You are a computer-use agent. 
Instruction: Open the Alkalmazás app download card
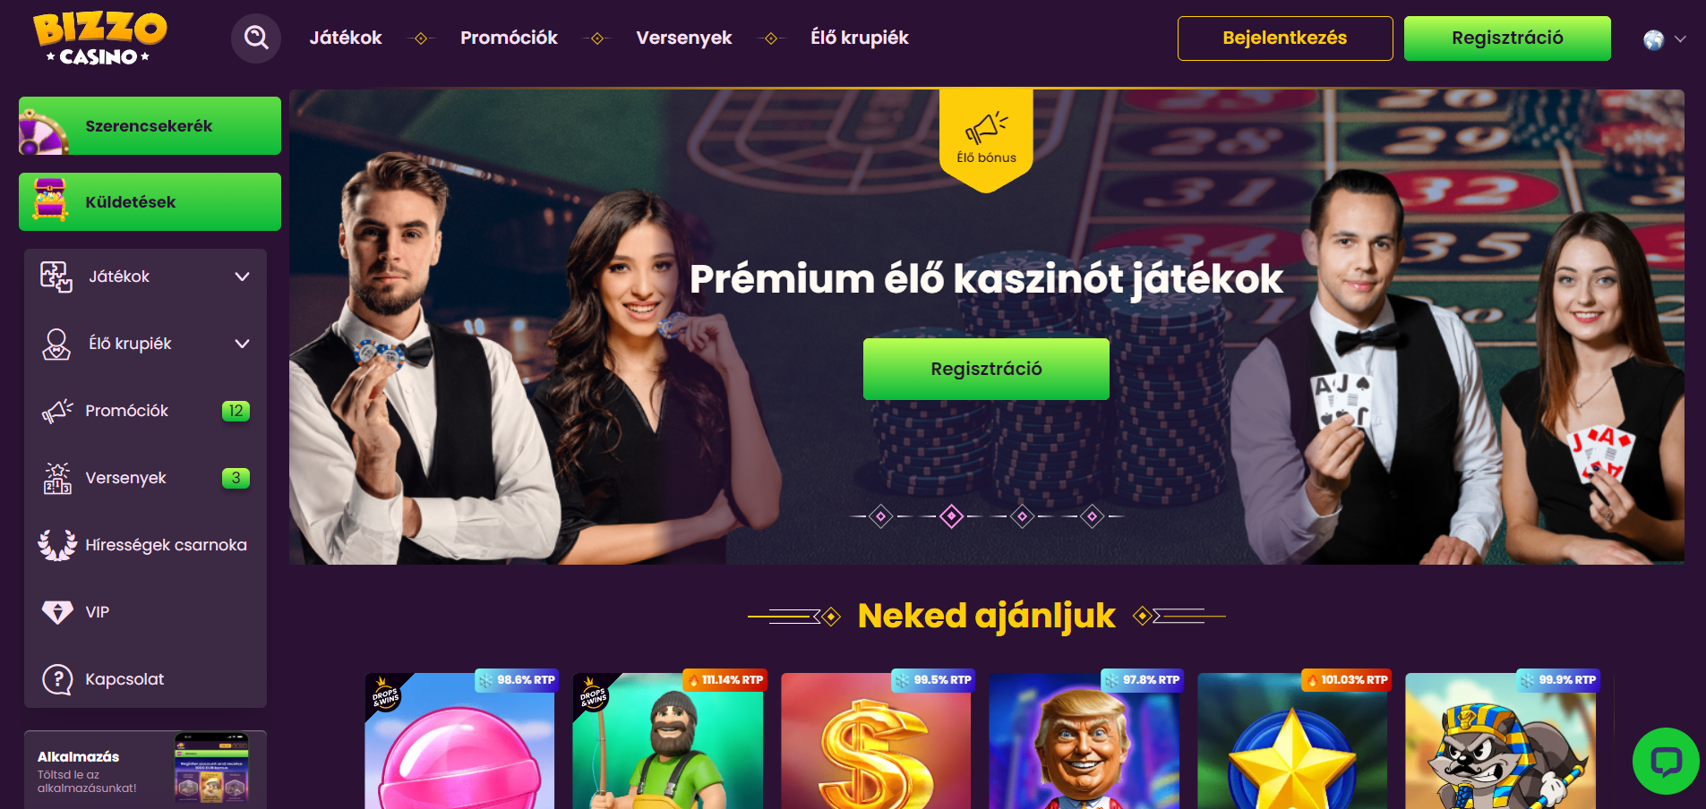145,770
